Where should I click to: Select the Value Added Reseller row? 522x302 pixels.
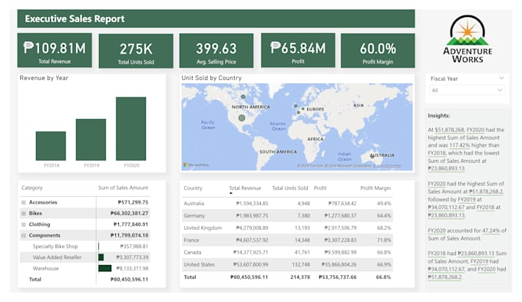(85, 257)
